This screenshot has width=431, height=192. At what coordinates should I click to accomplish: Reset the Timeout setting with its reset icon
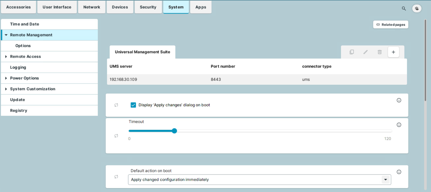pos(116,136)
